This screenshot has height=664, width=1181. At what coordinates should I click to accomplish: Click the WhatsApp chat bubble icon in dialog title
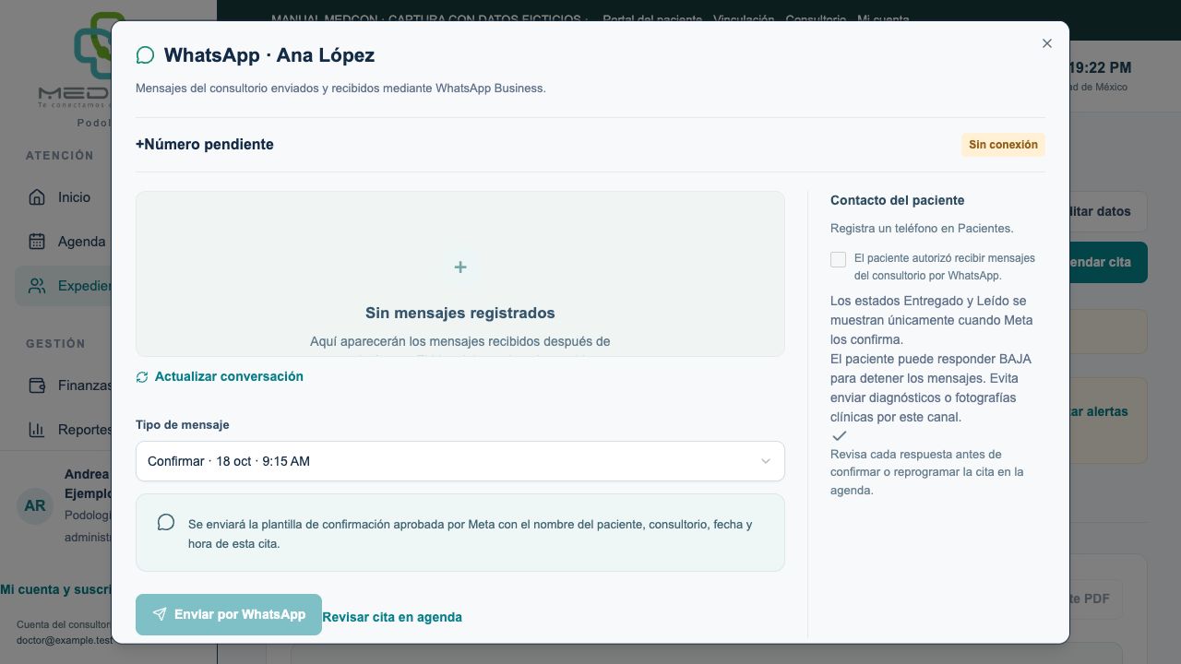(x=145, y=55)
